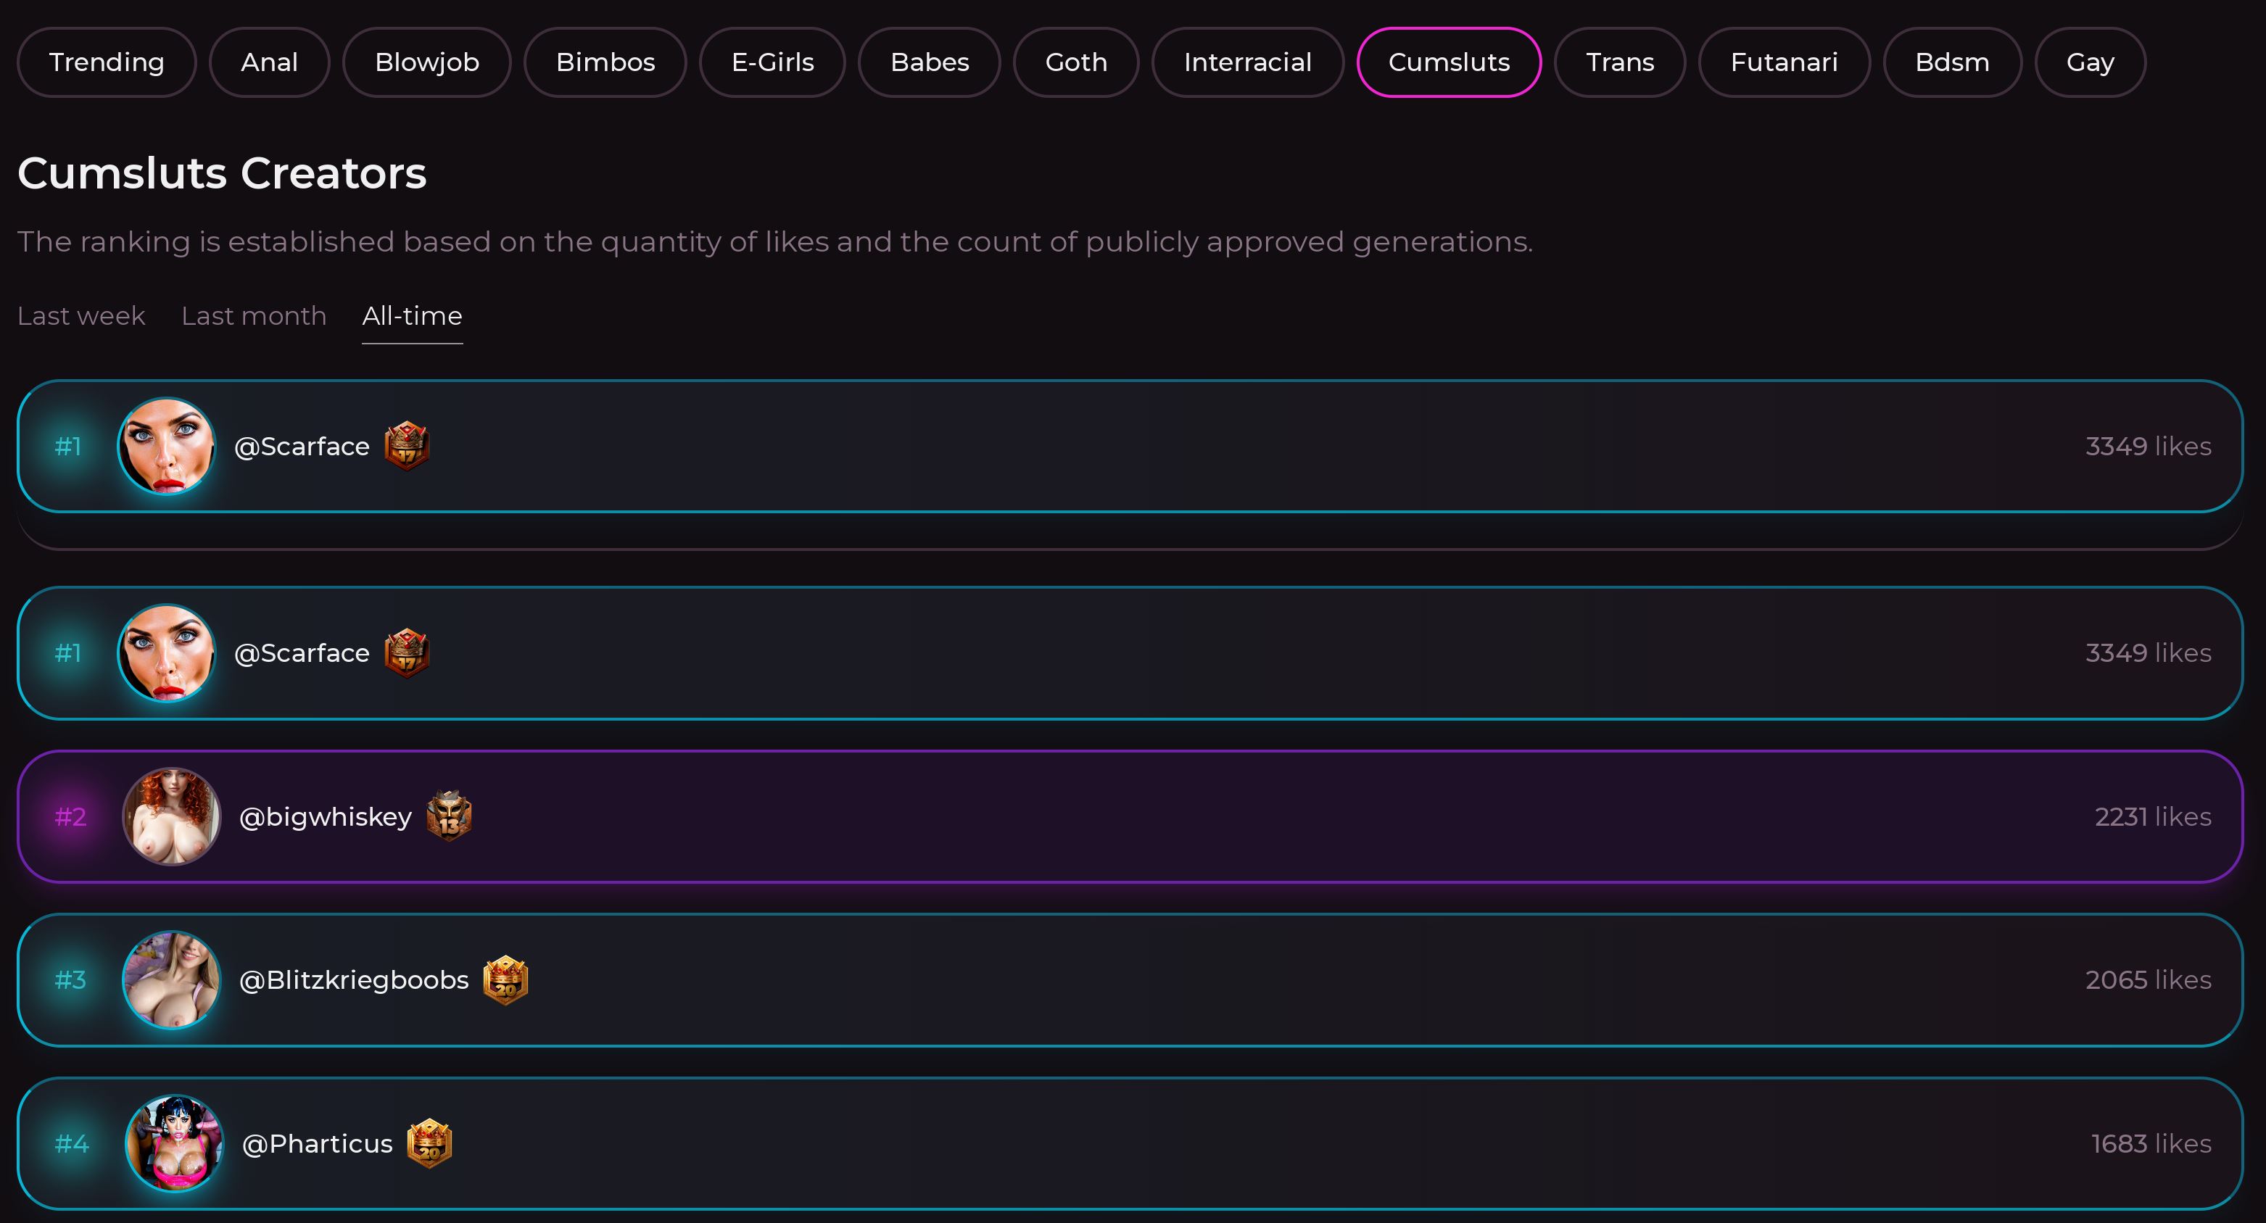Select the Goth category pill

1076,62
